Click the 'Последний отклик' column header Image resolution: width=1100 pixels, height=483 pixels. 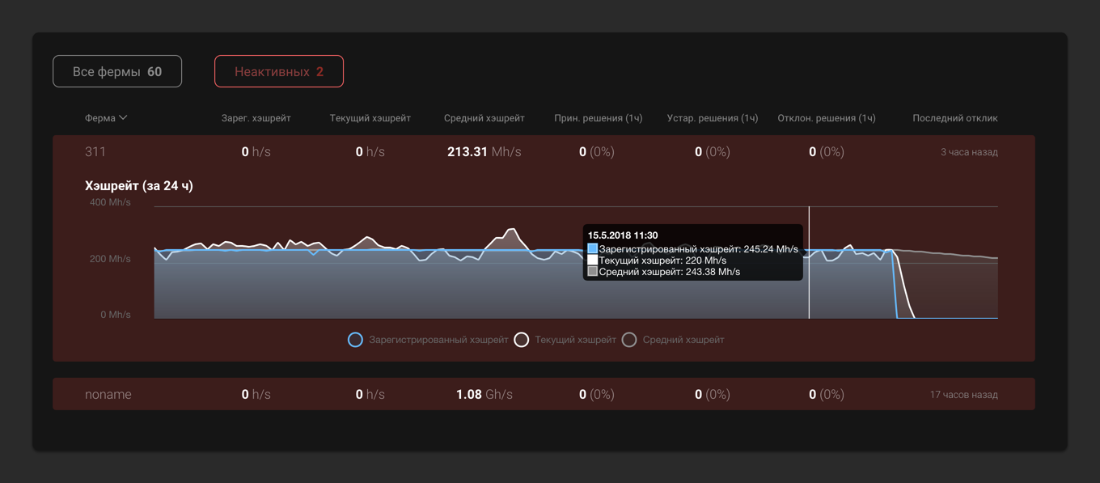[955, 118]
